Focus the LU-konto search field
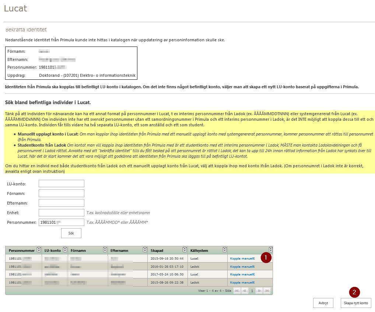 click(x=62, y=184)
